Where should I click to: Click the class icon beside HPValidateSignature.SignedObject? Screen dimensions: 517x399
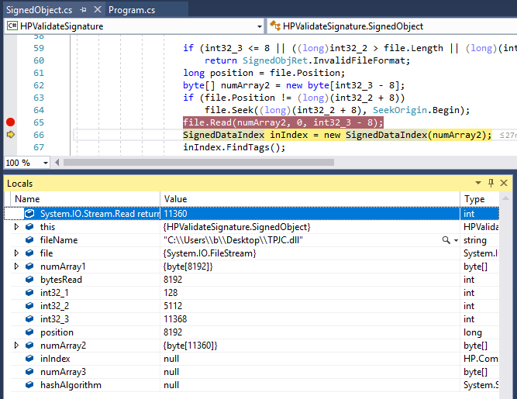click(x=276, y=26)
